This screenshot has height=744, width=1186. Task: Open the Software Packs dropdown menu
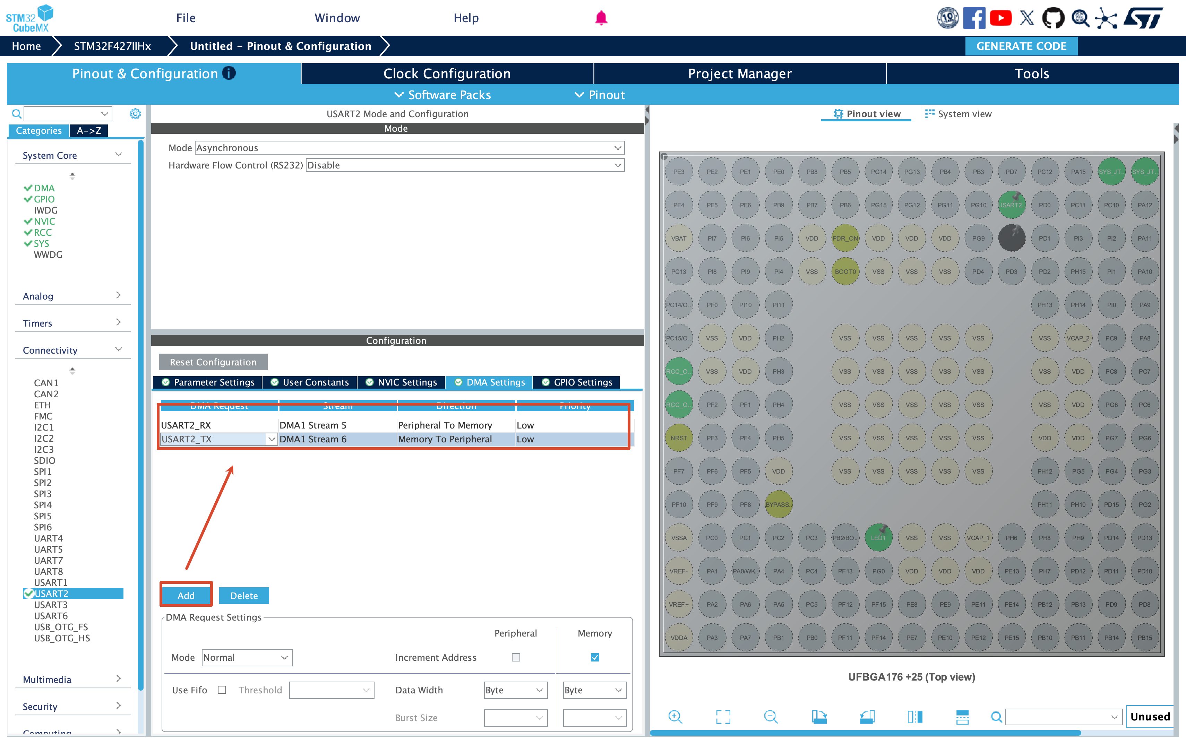pos(442,95)
